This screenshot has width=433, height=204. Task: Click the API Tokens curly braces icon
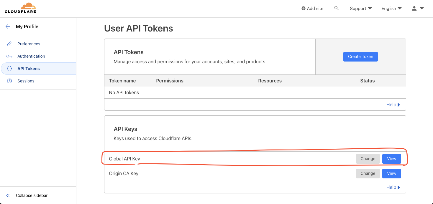pyautogui.click(x=9, y=69)
